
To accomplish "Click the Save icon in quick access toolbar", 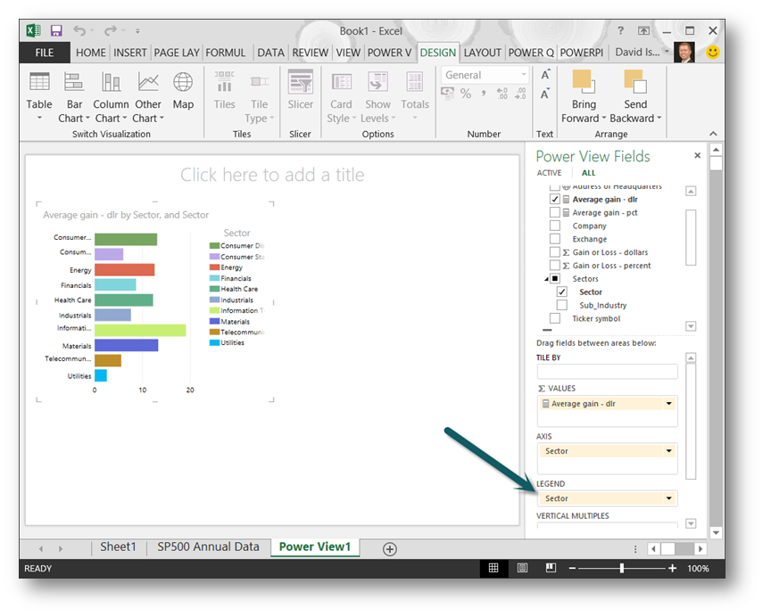I will (56, 30).
